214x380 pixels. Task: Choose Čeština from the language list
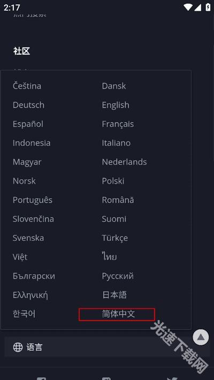click(x=27, y=86)
